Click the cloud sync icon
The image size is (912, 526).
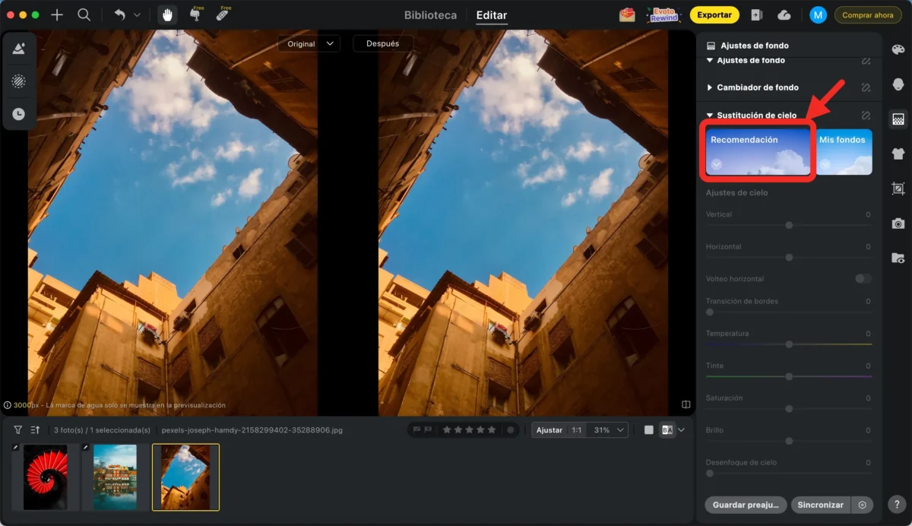784,15
